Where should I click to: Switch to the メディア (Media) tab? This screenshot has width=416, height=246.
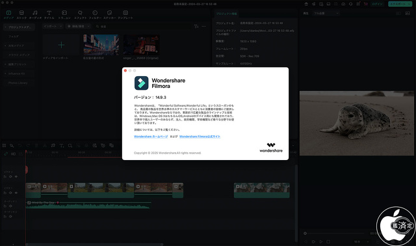click(x=8, y=14)
